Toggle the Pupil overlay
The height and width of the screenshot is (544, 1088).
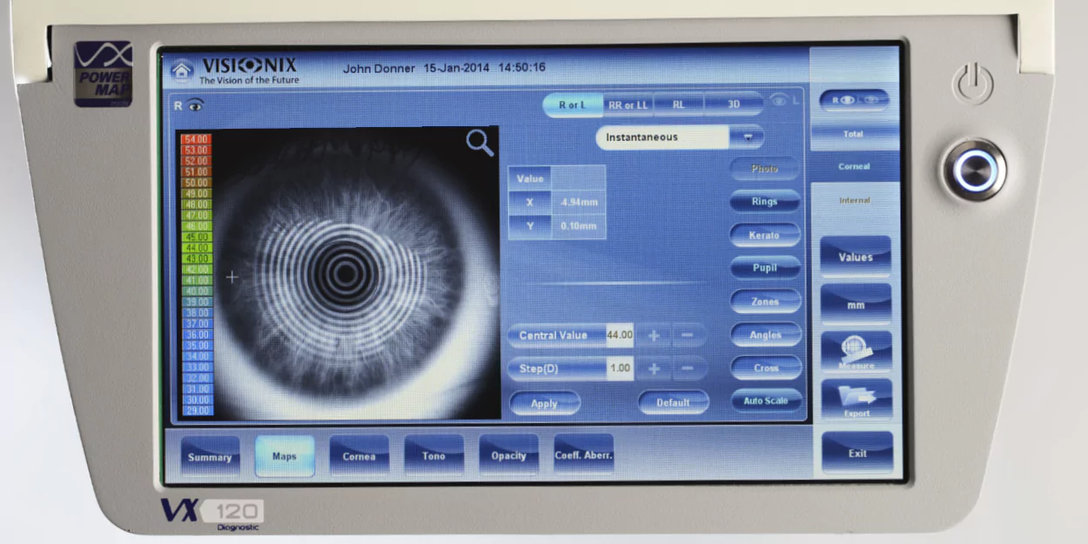tap(764, 268)
